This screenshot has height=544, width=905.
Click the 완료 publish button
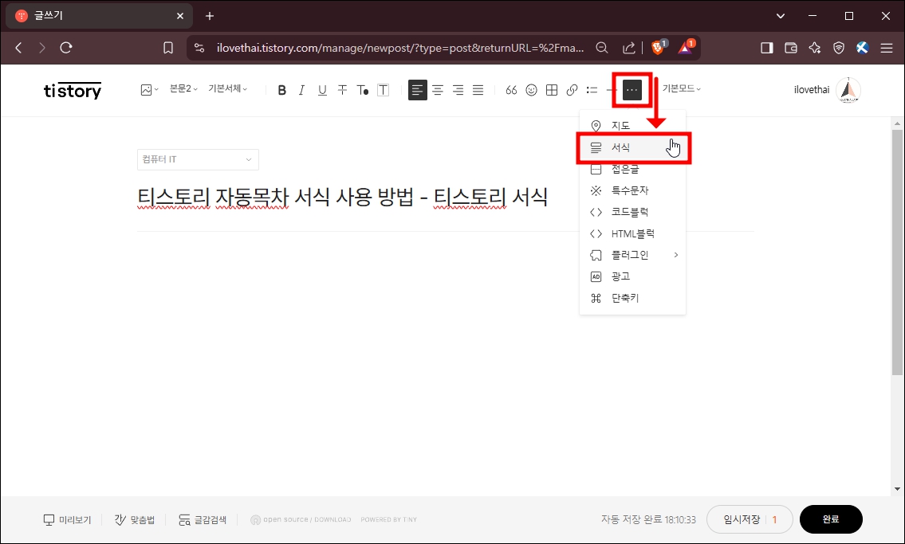[831, 519]
